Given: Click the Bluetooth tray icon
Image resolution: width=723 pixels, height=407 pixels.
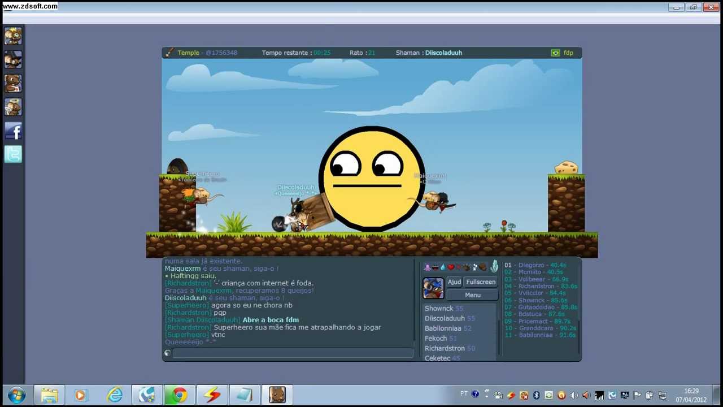Looking at the screenshot, I should point(537,395).
